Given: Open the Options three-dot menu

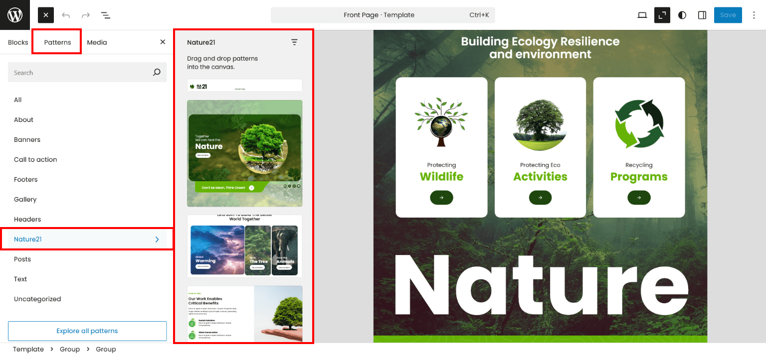Looking at the screenshot, I should click(x=754, y=15).
